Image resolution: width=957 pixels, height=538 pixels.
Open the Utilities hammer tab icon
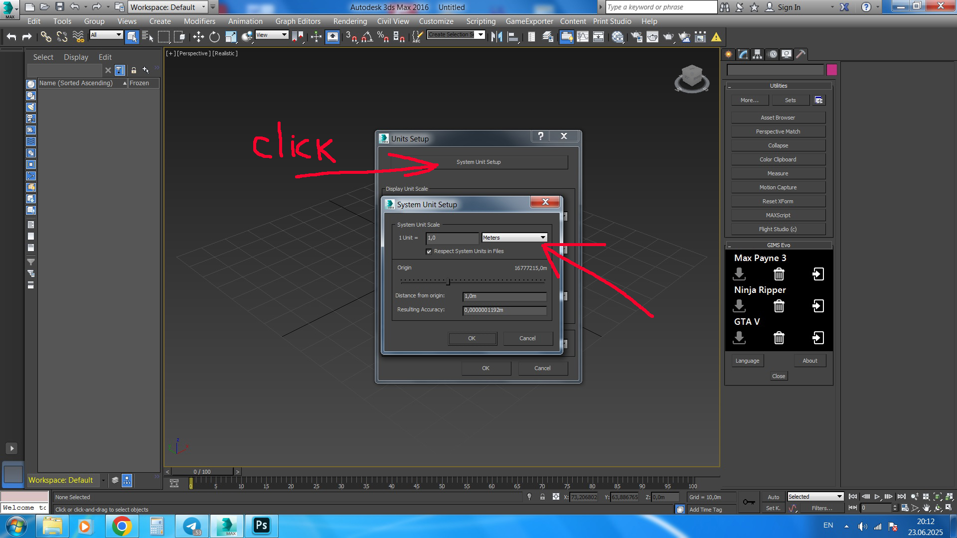pos(800,54)
